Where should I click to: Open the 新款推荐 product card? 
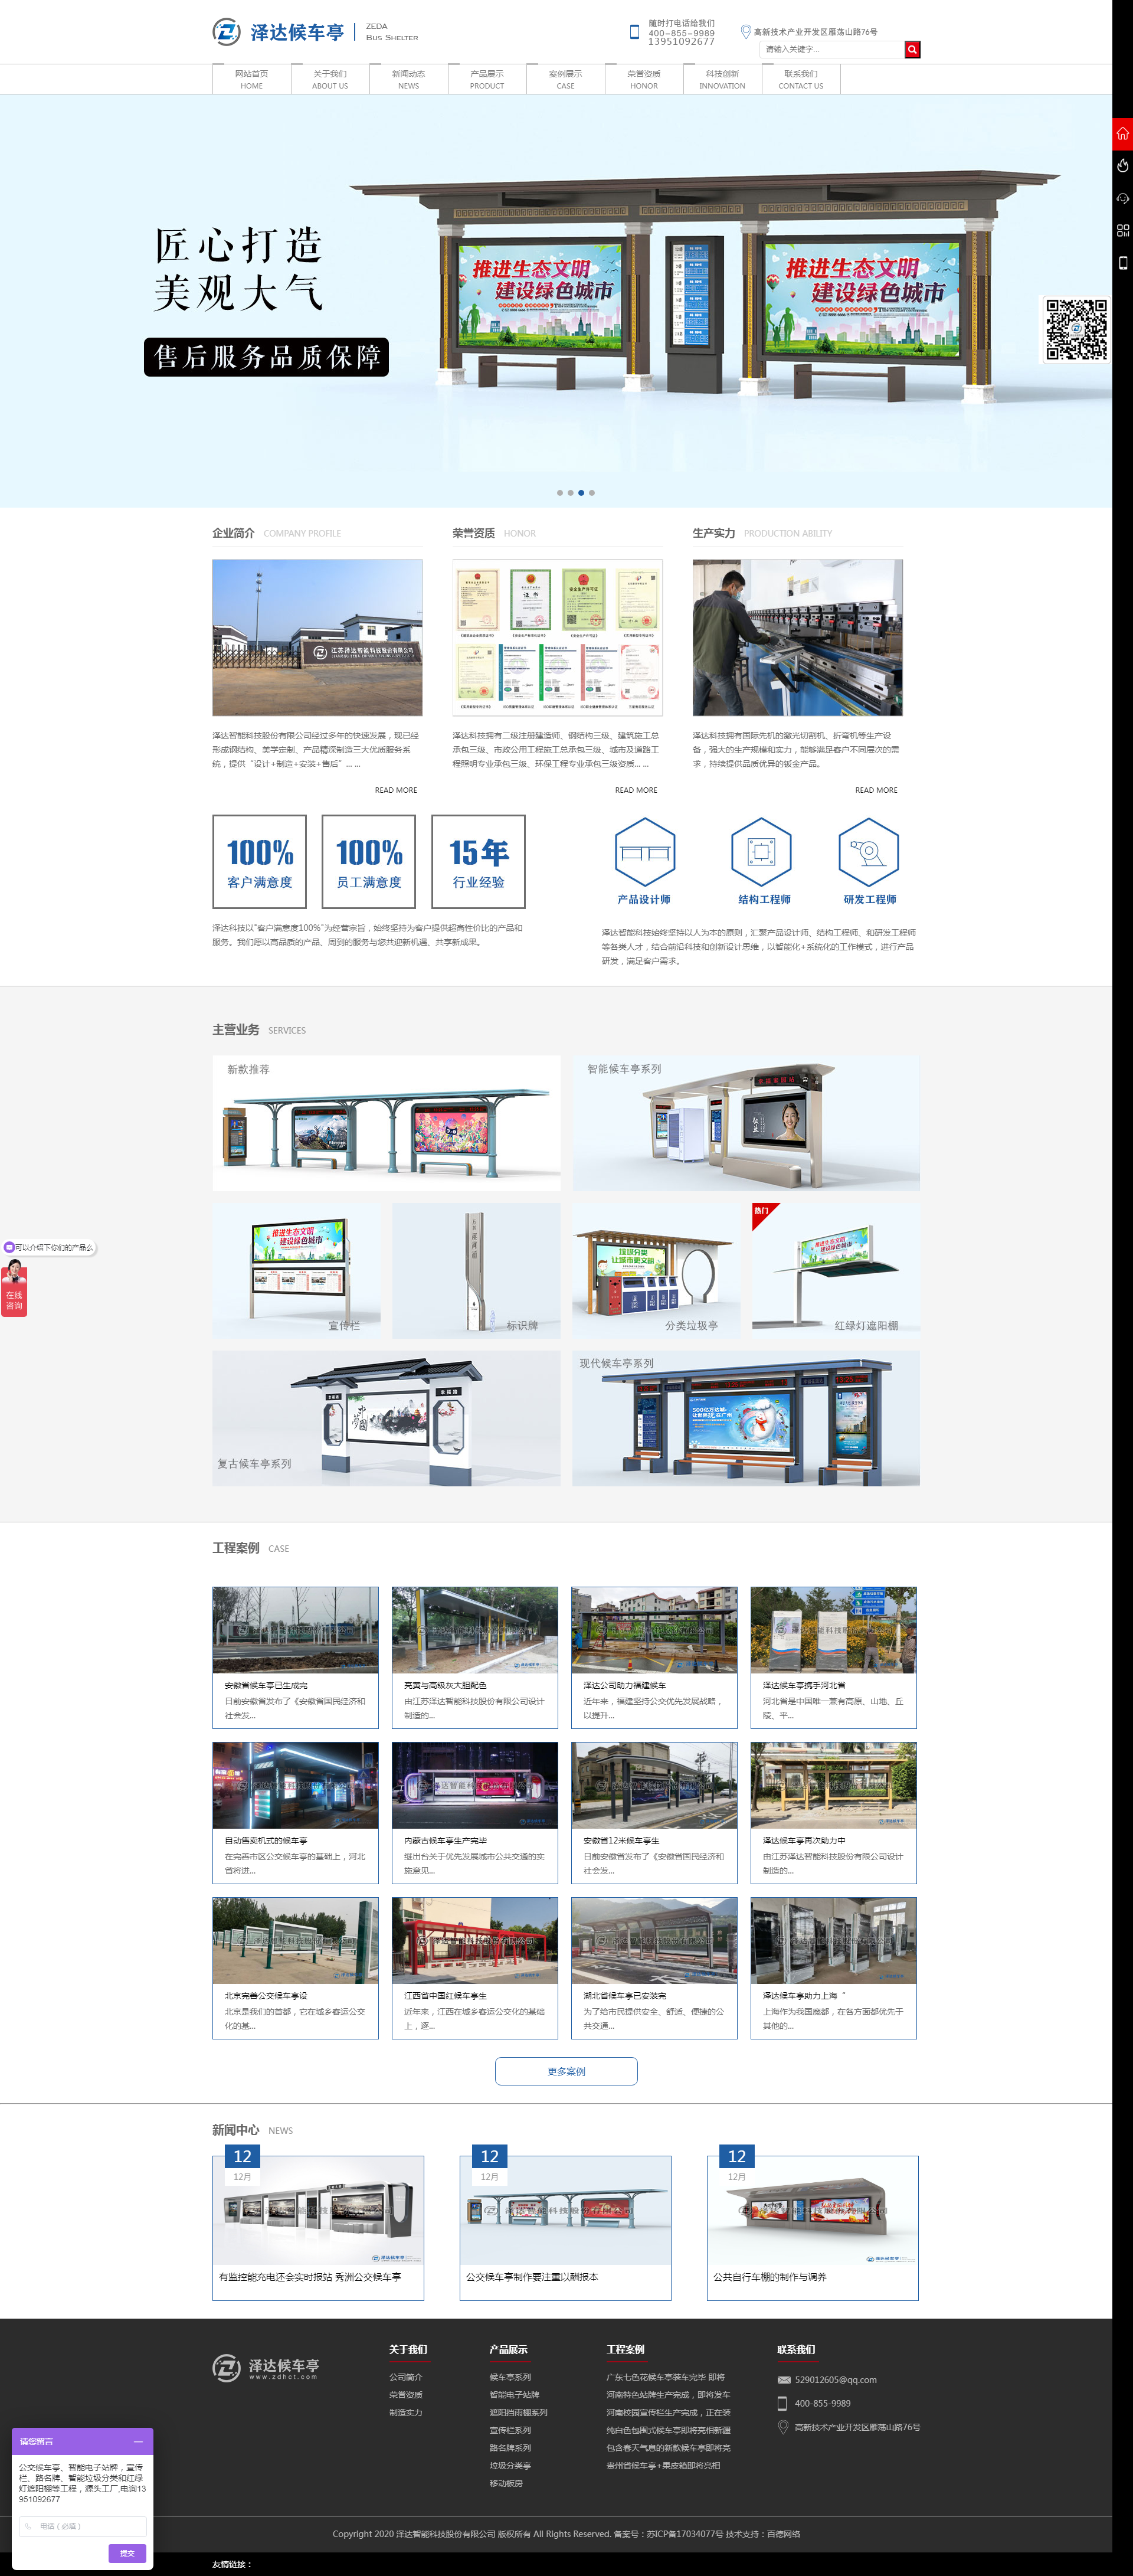click(386, 1122)
